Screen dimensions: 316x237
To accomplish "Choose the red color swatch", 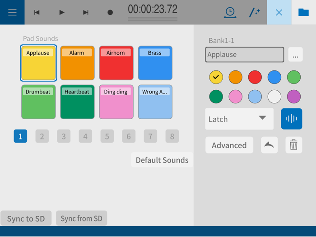I will 255,77.
